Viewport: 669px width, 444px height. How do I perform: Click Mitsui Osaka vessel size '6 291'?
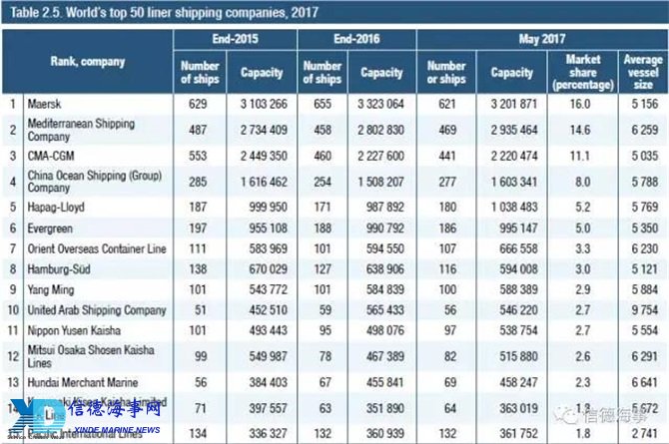pos(645,356)
